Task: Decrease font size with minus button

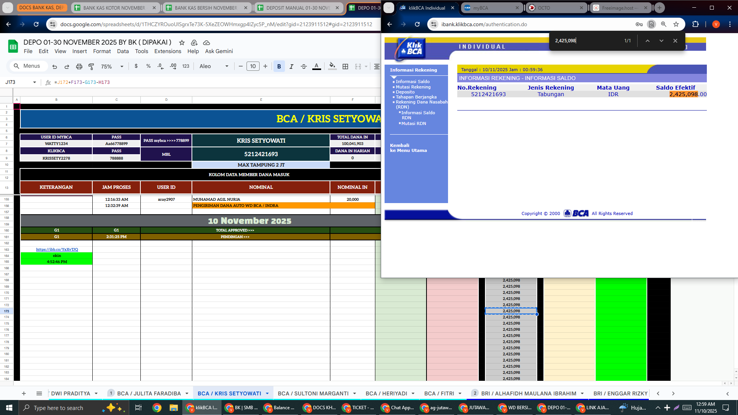Action: point(241,67)
